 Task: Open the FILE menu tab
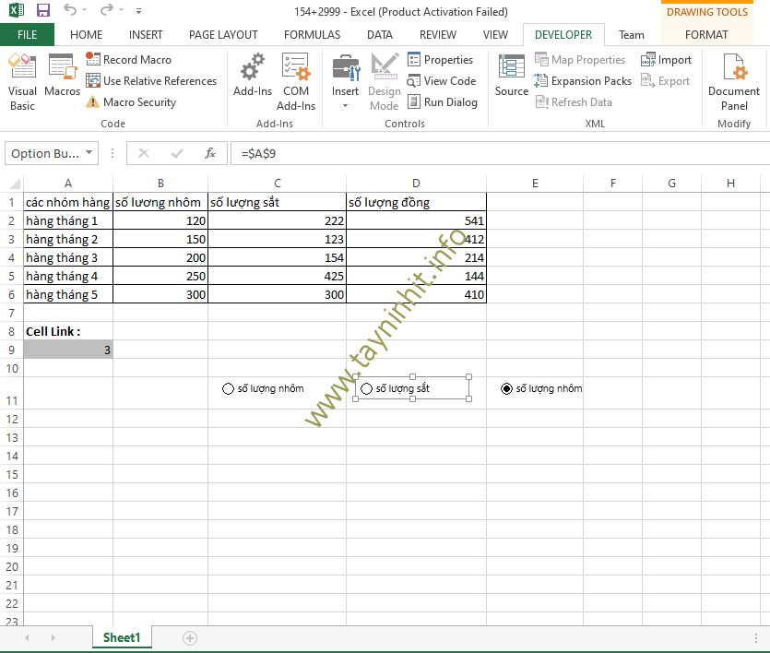[x=27, y=35]
